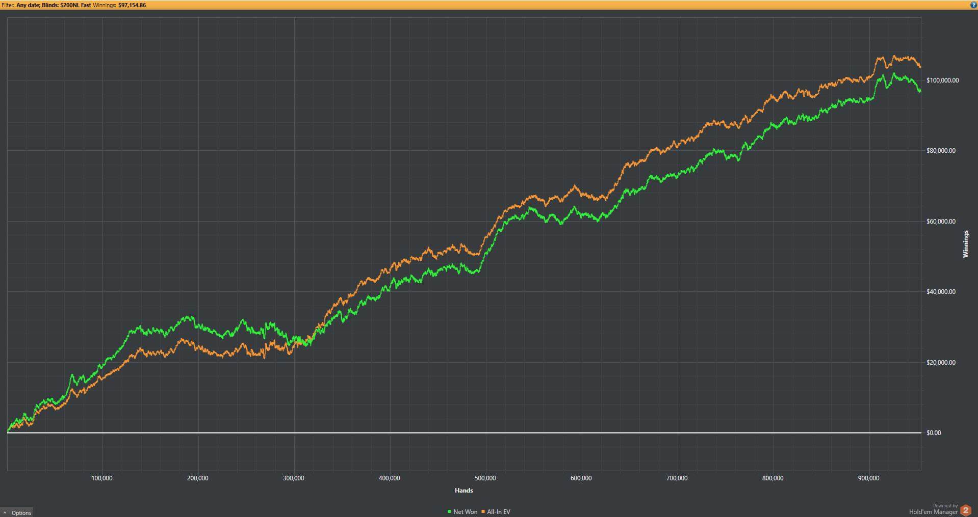
Task: Click the $60,000.00 y-axis label
Action: click(x=941, y=221)
